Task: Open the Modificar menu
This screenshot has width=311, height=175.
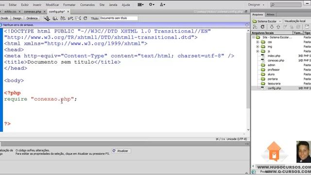Action: 52,5
